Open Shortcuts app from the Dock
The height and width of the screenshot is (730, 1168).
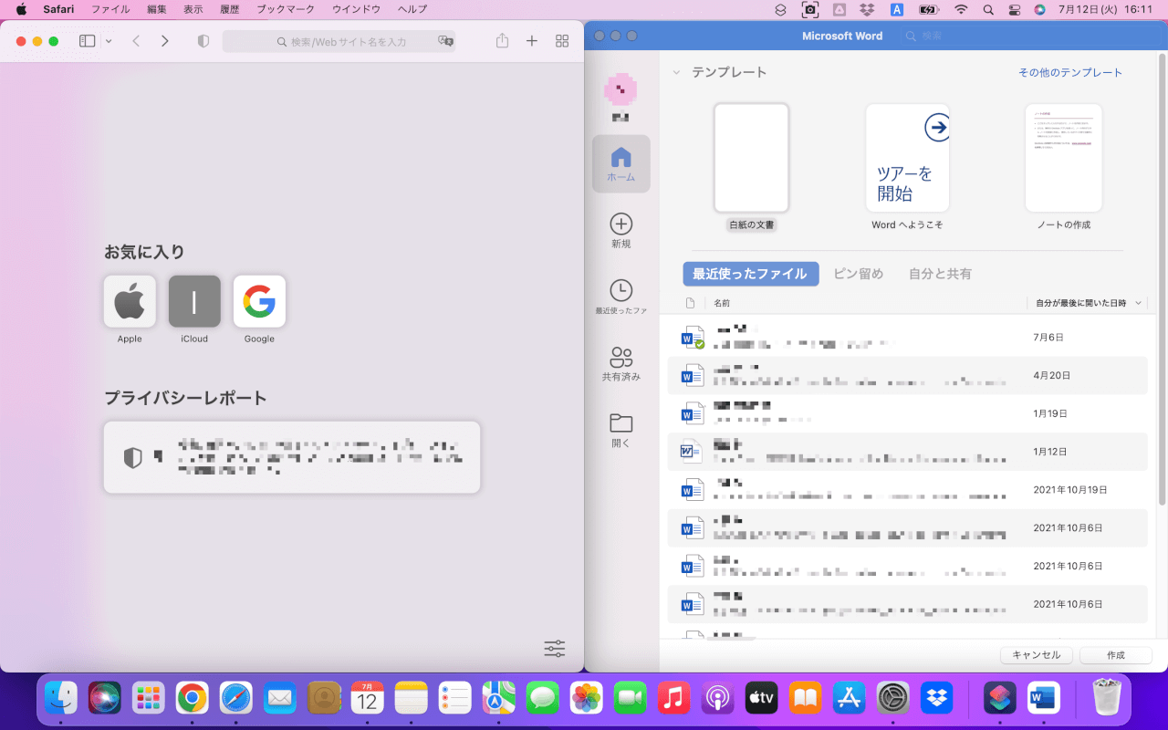pos(1000,698)
